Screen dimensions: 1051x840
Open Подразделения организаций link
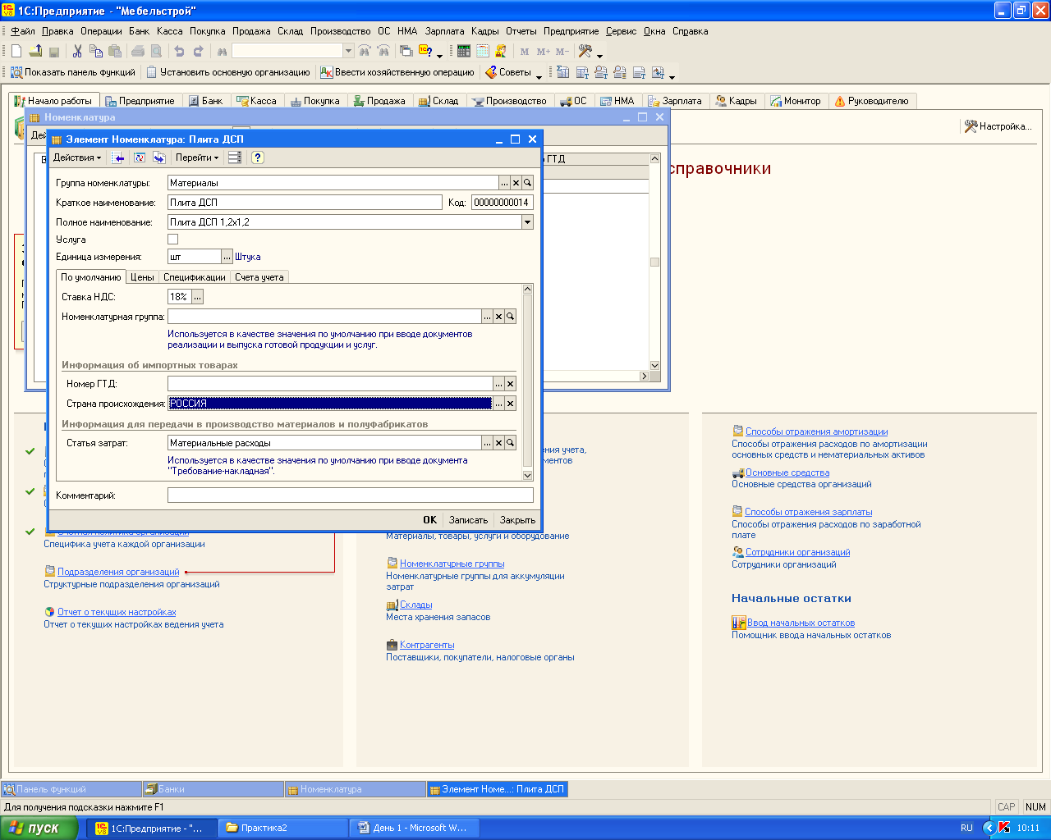118,572
